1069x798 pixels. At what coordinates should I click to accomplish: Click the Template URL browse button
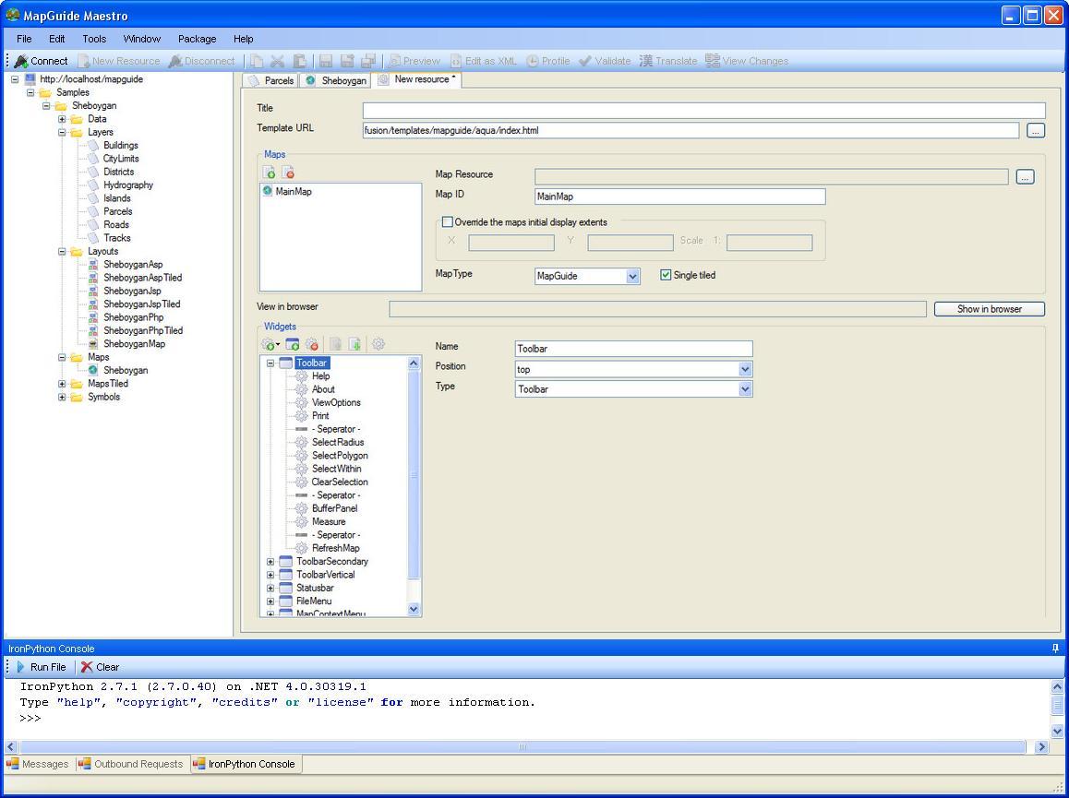click(x=1036, y=130)
